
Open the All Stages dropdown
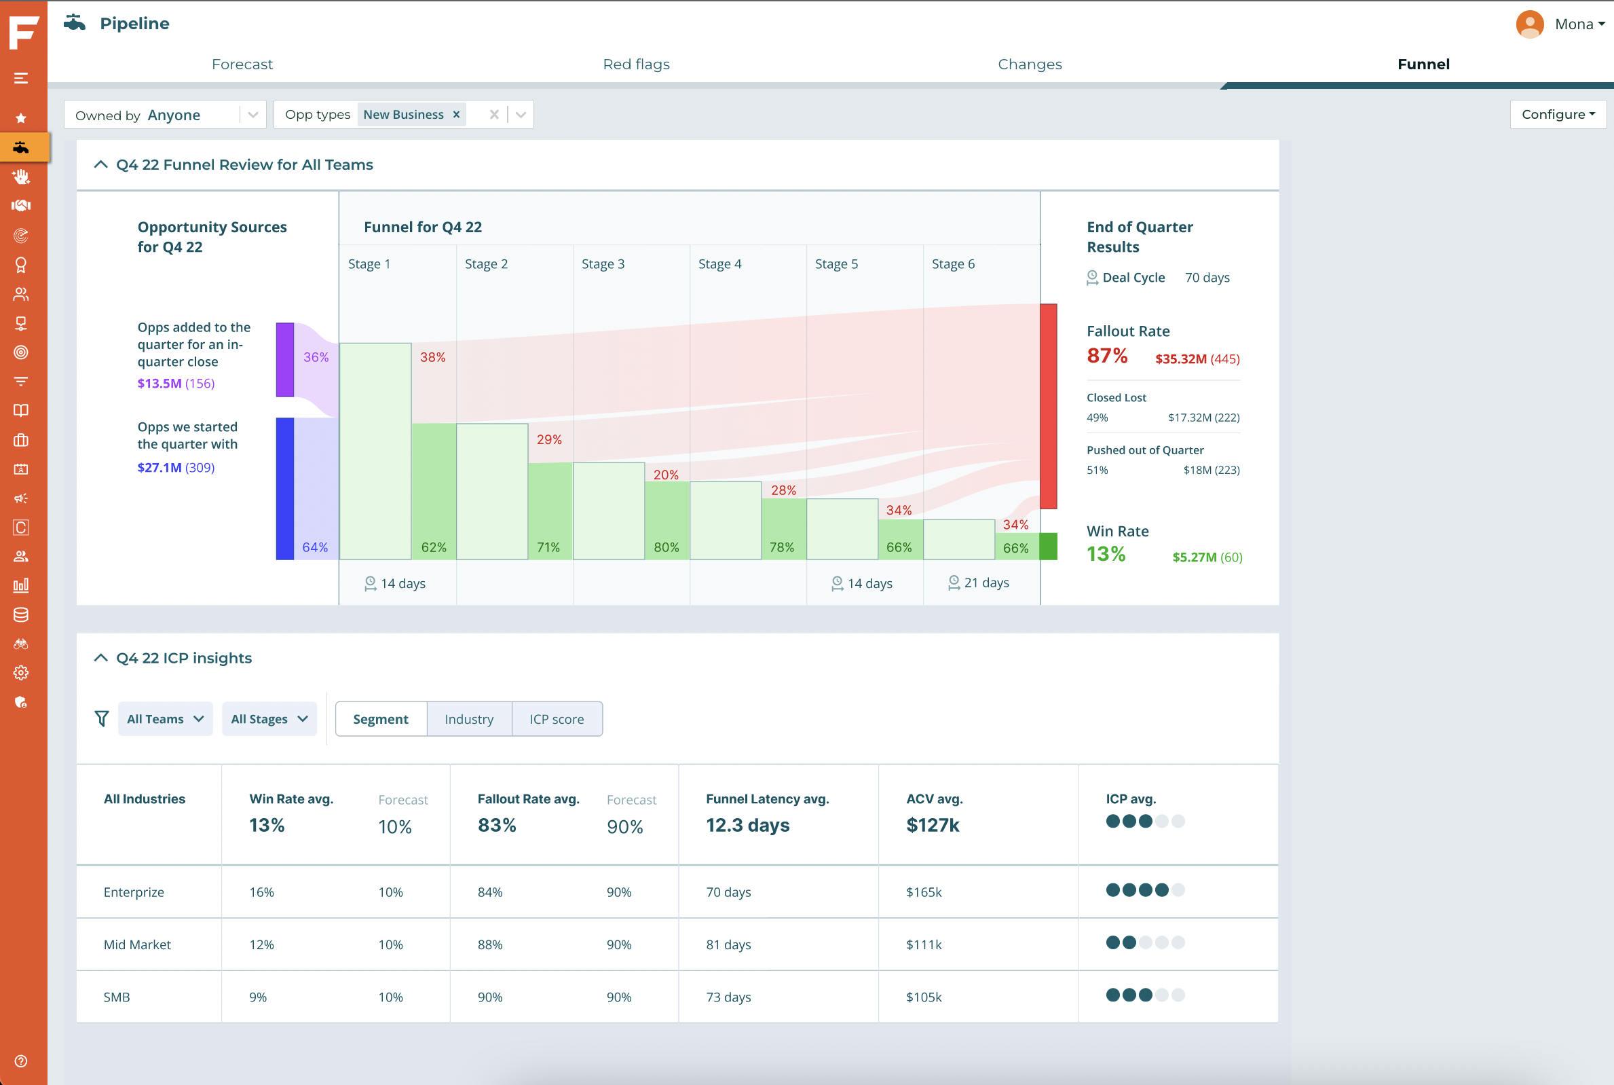coord(269,719)
